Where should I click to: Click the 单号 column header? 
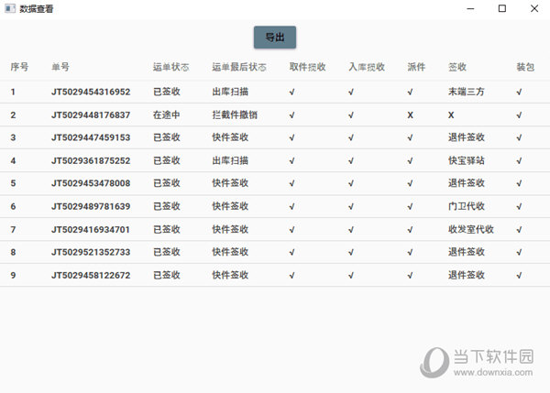pyautogui.click(x=60, y=67)
